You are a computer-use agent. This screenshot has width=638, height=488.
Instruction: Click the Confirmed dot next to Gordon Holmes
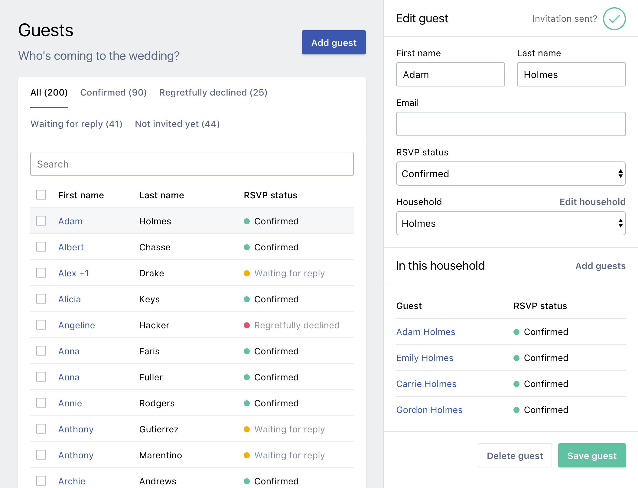[x=517, y=410]
